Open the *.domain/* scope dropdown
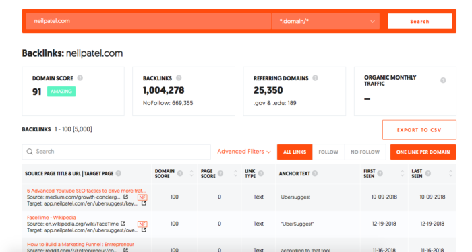 pos(326,22)
